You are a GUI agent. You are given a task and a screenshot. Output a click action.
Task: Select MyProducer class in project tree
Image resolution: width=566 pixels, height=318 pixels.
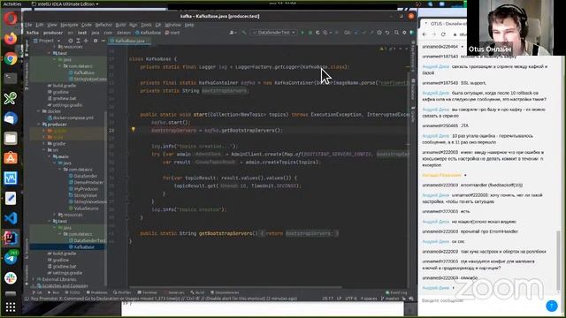pos(84,189)
